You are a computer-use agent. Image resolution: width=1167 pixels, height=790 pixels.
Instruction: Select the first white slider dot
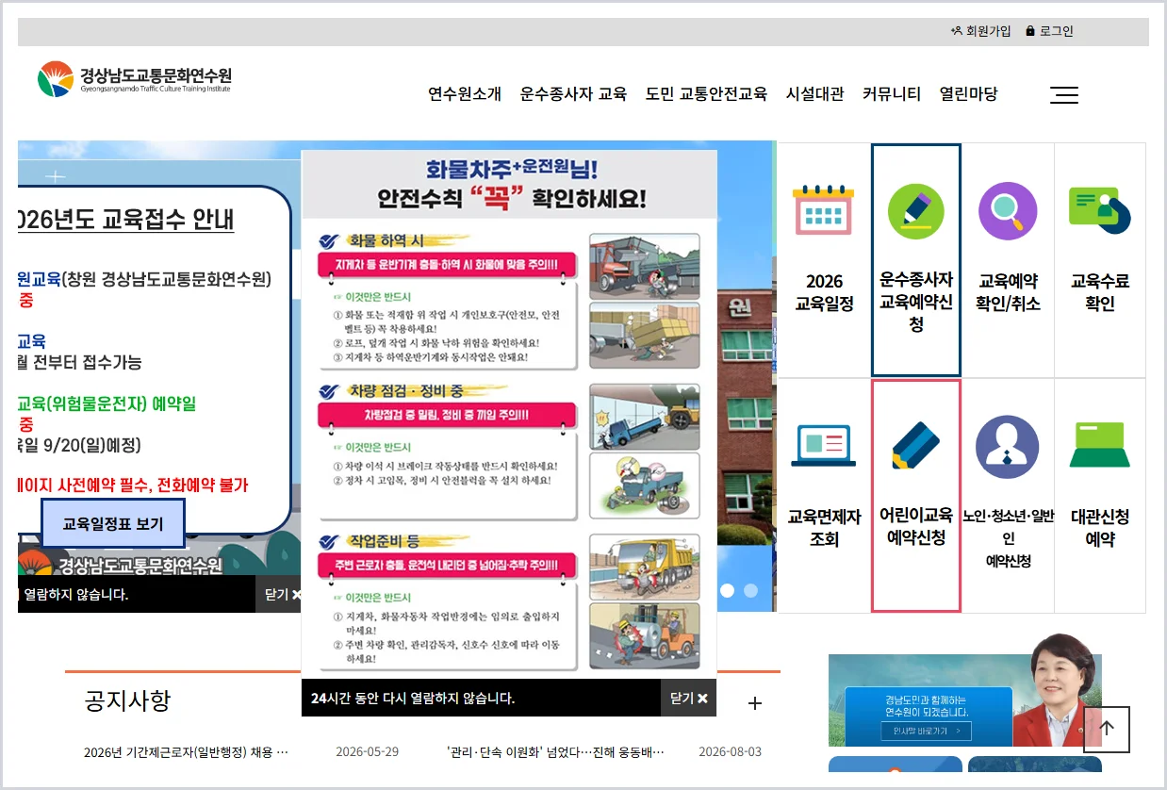pyautogui.click(x=728, y=591)
